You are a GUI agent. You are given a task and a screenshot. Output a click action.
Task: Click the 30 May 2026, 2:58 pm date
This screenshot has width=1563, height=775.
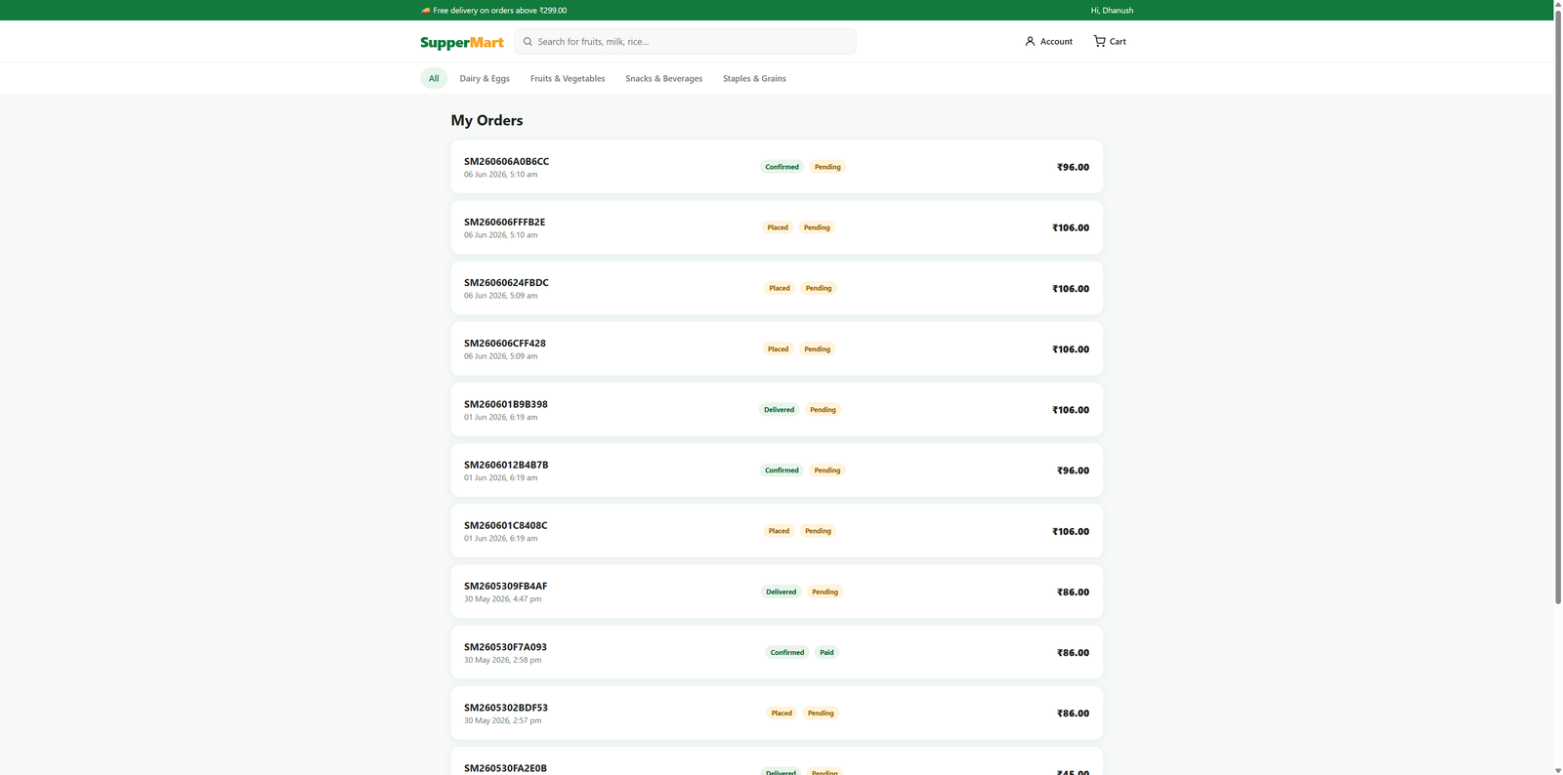(x=502, y=660)
